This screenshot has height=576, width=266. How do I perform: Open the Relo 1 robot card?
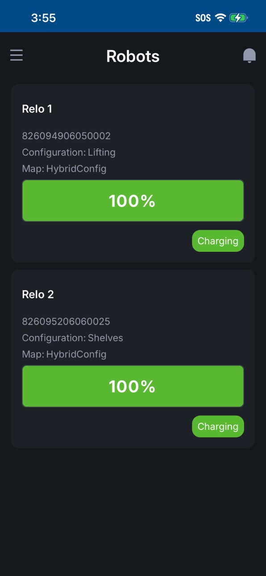point(133,173)
